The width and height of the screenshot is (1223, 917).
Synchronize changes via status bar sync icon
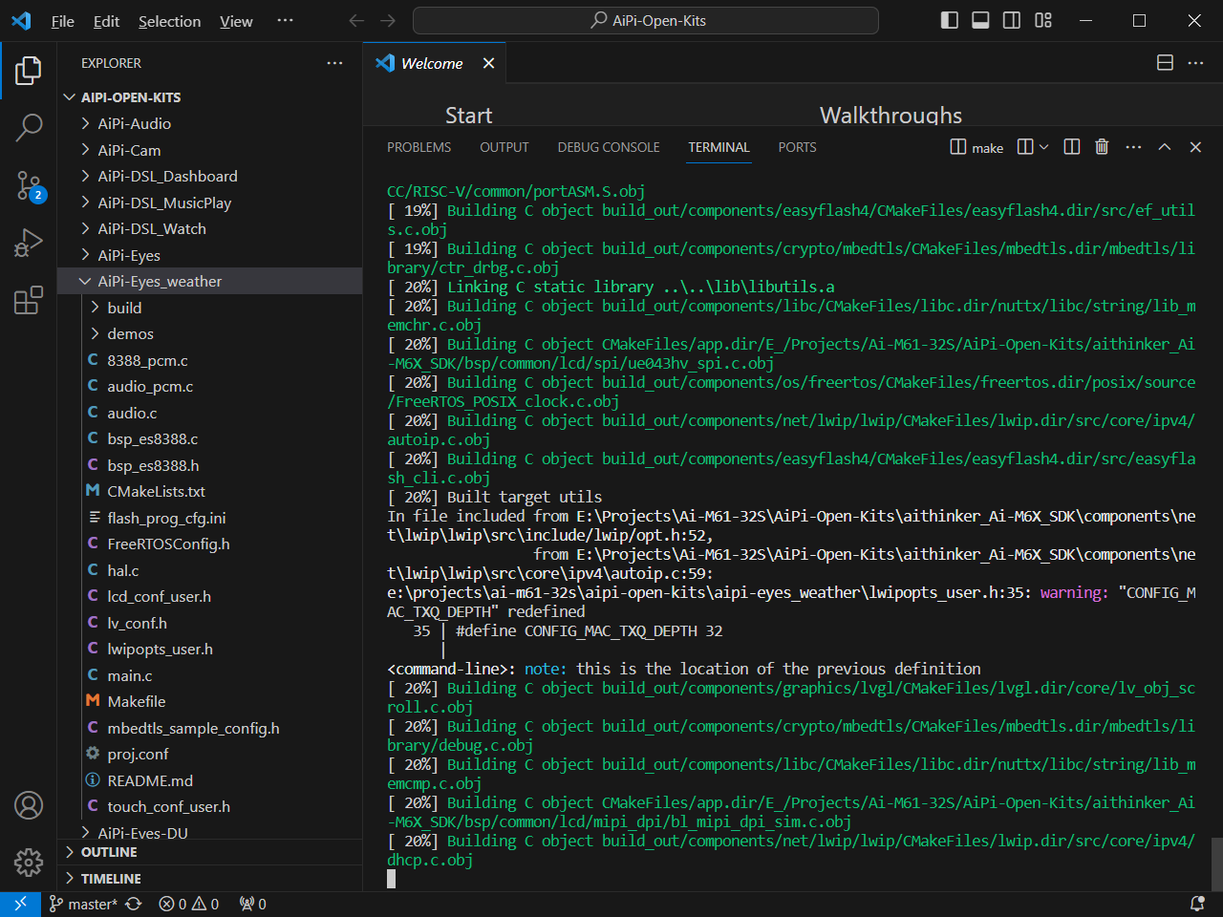134,904
